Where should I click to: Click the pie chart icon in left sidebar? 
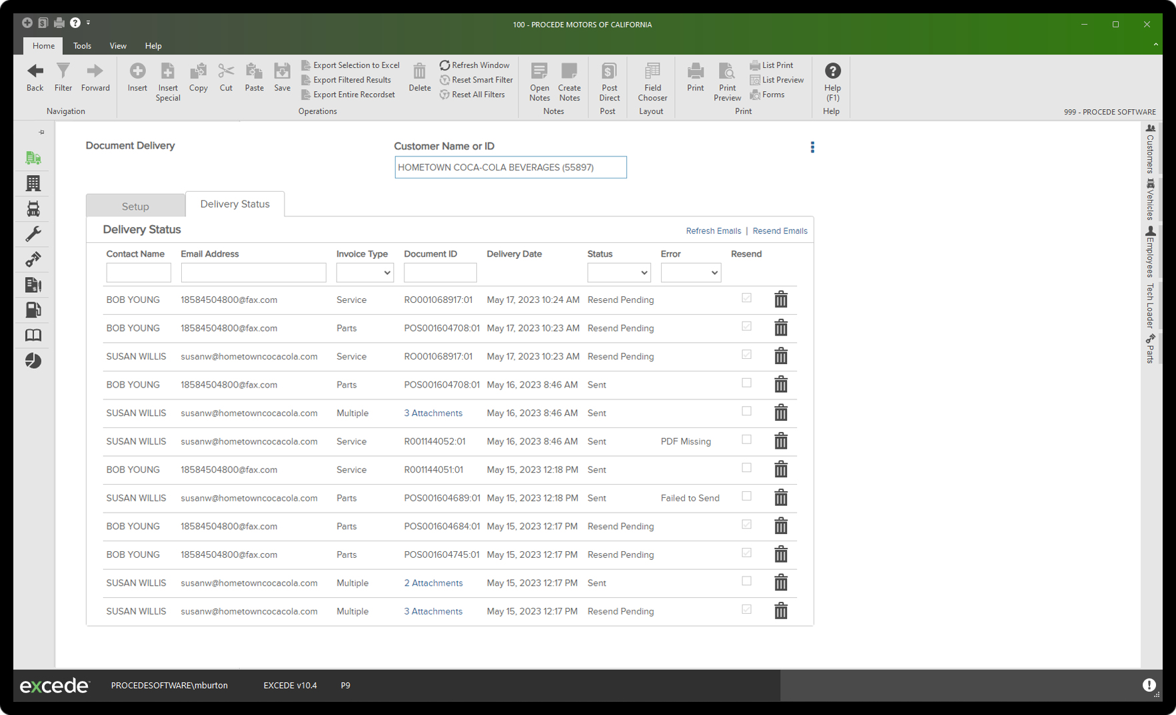(x=33, y=361)
